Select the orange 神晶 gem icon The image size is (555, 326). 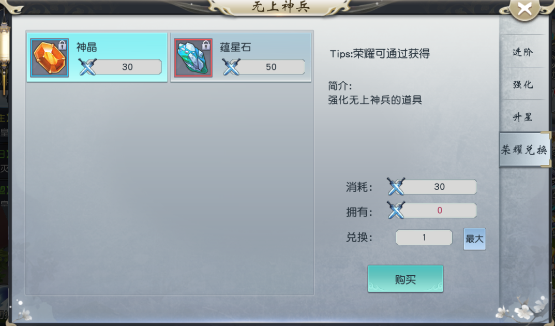(49, 57)
